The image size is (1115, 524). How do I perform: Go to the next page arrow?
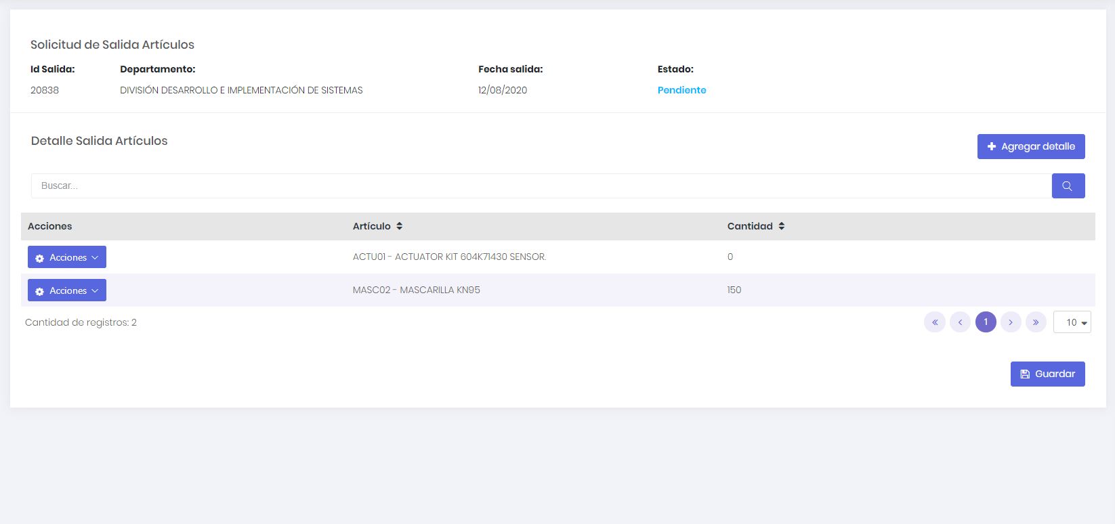point(1011,322)
